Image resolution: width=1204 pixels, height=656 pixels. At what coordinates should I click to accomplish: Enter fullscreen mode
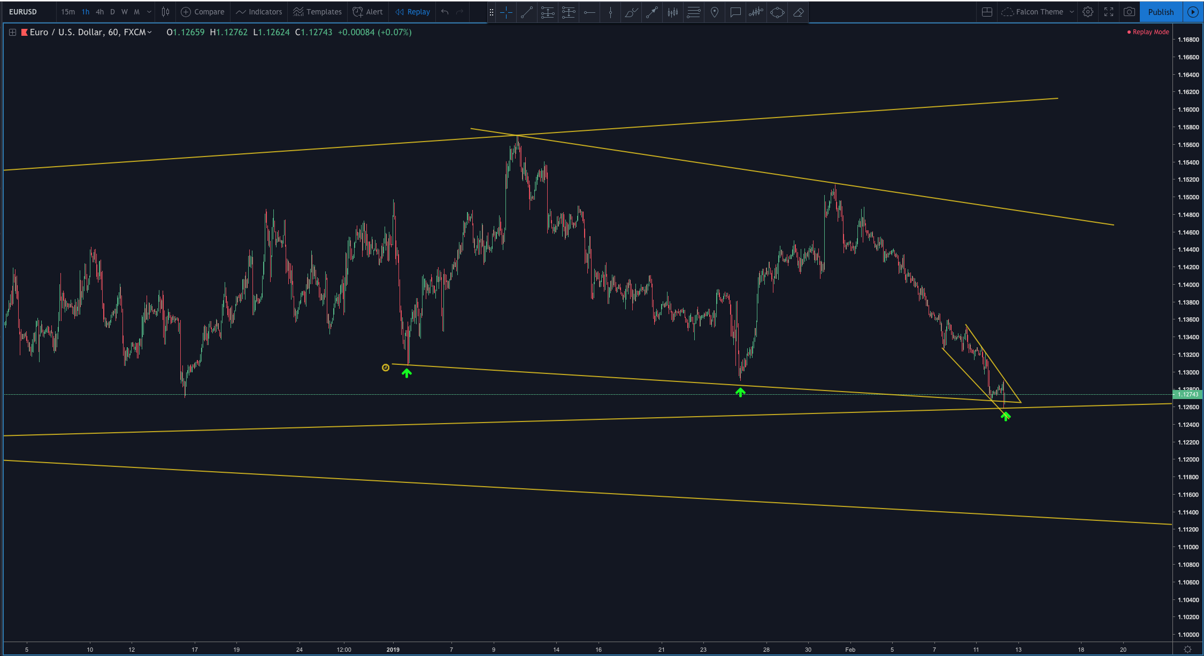(1109, 12)
